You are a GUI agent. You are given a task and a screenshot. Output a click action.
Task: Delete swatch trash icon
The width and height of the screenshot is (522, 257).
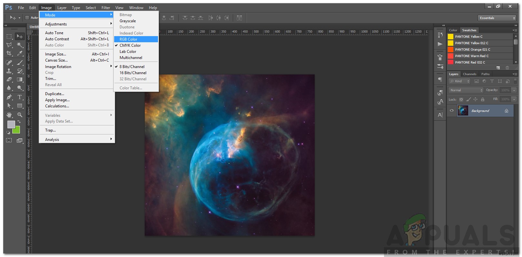507,68
